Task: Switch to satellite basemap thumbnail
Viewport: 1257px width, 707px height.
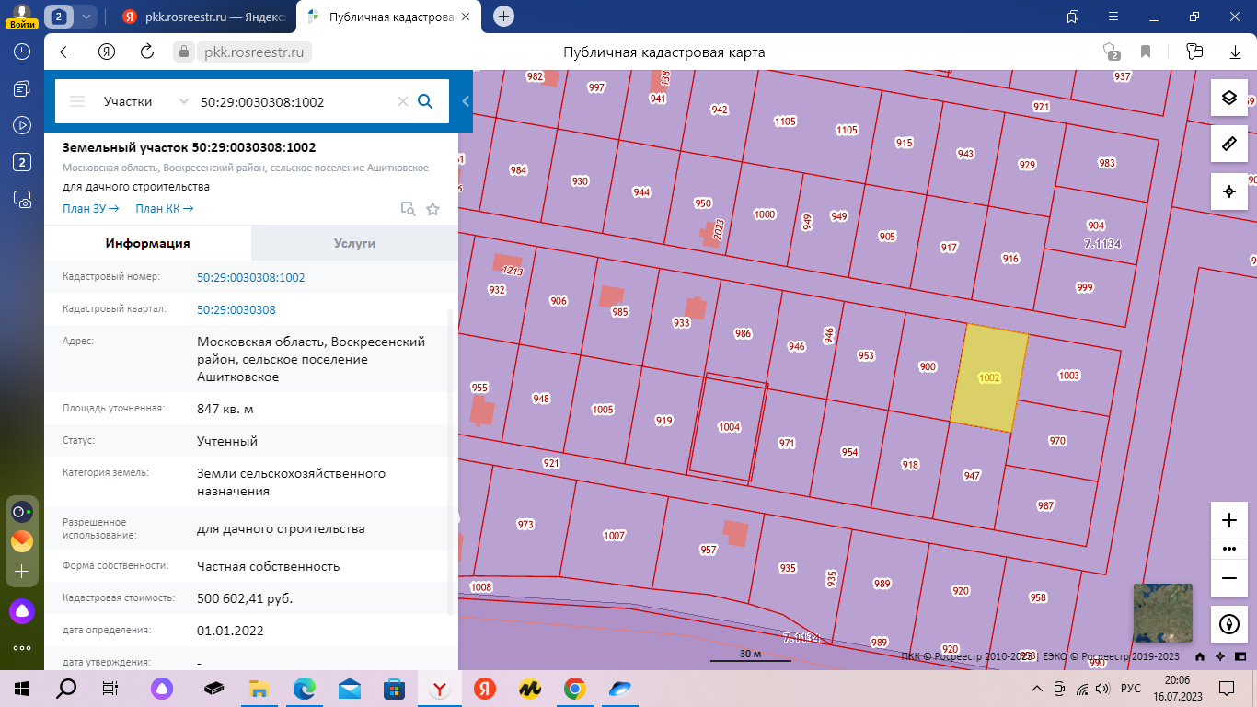Action: (x=1162, y=612)
